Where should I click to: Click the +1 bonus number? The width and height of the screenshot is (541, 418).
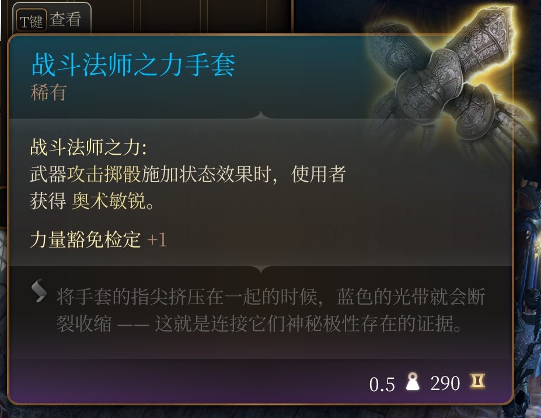coord(157,239)
